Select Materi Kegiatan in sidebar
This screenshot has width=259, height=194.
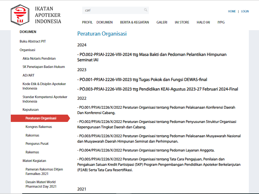34,161
